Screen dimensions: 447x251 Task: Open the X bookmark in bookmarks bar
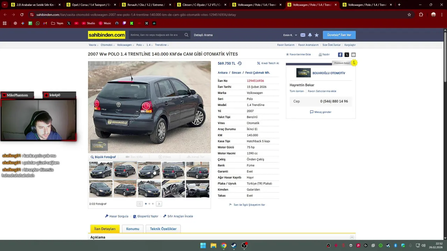(68, 23)
